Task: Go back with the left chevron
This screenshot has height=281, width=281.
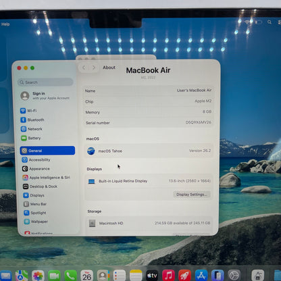Action: pyautogui.click(x=84, y=68)
